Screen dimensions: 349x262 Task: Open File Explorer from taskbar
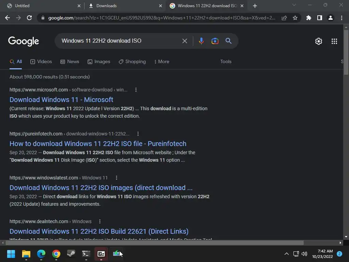(26, 254)
